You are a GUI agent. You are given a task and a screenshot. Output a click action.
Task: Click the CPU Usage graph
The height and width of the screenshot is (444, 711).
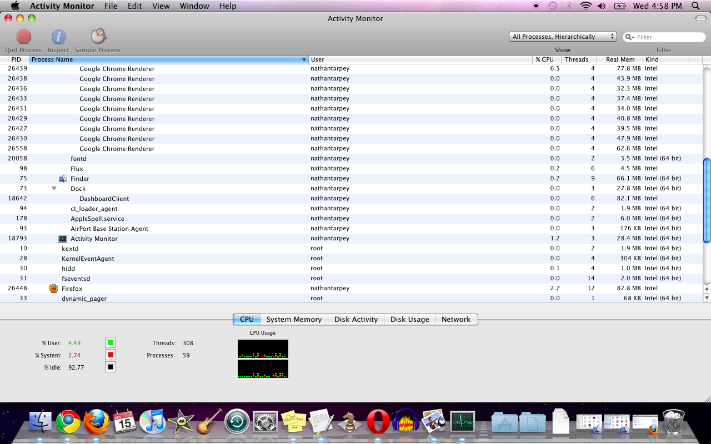[263, 359]
